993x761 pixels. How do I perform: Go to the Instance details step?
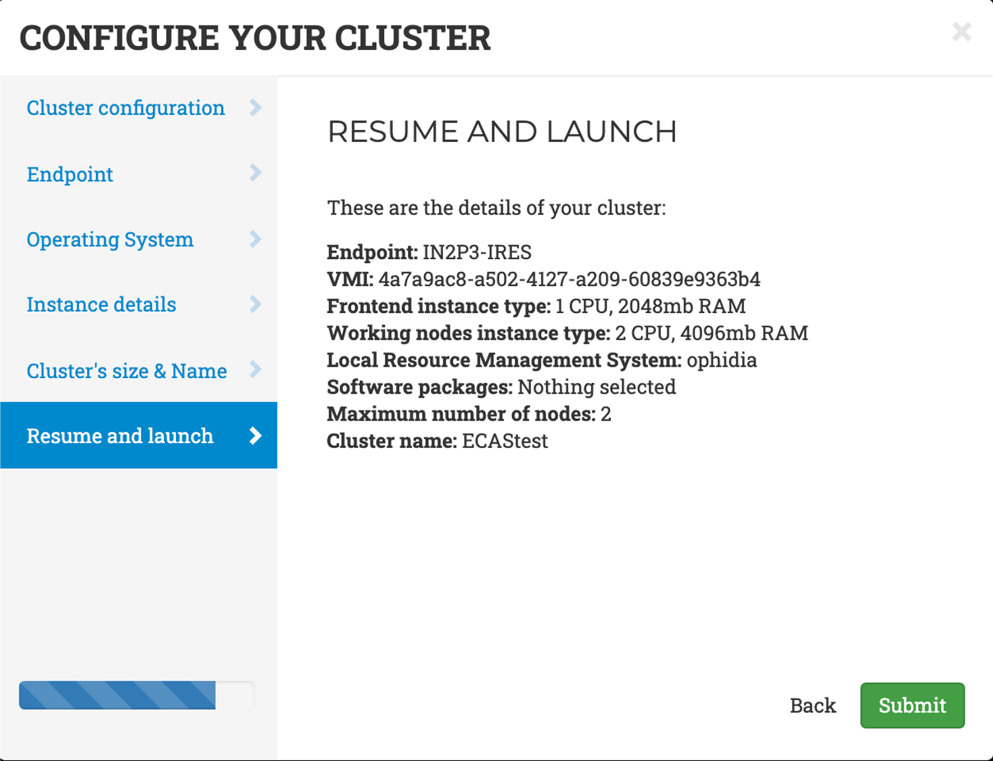coord(101,304)
